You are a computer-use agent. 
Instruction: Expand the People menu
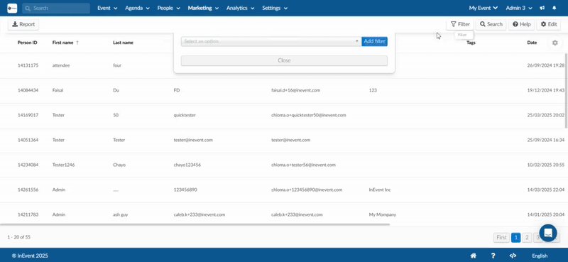(168, 8)
